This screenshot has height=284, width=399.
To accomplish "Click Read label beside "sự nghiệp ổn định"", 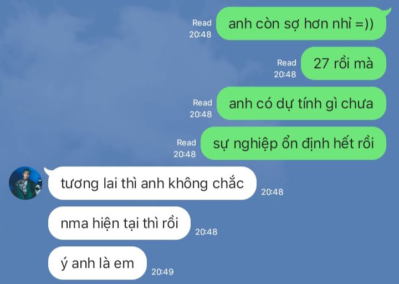I will point(187,143).
